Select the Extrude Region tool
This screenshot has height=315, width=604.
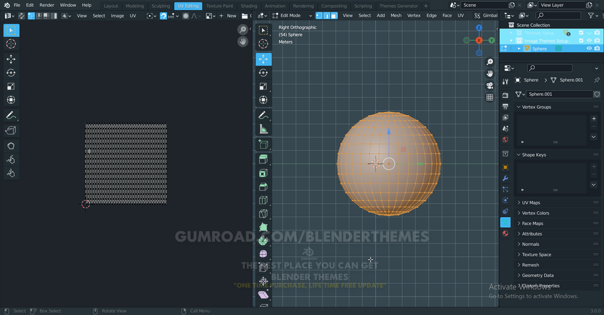(x=263, y=159)
